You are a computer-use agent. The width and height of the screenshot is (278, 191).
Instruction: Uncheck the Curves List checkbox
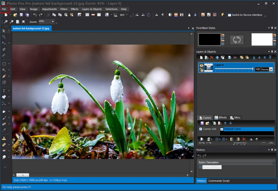(200, 129)
